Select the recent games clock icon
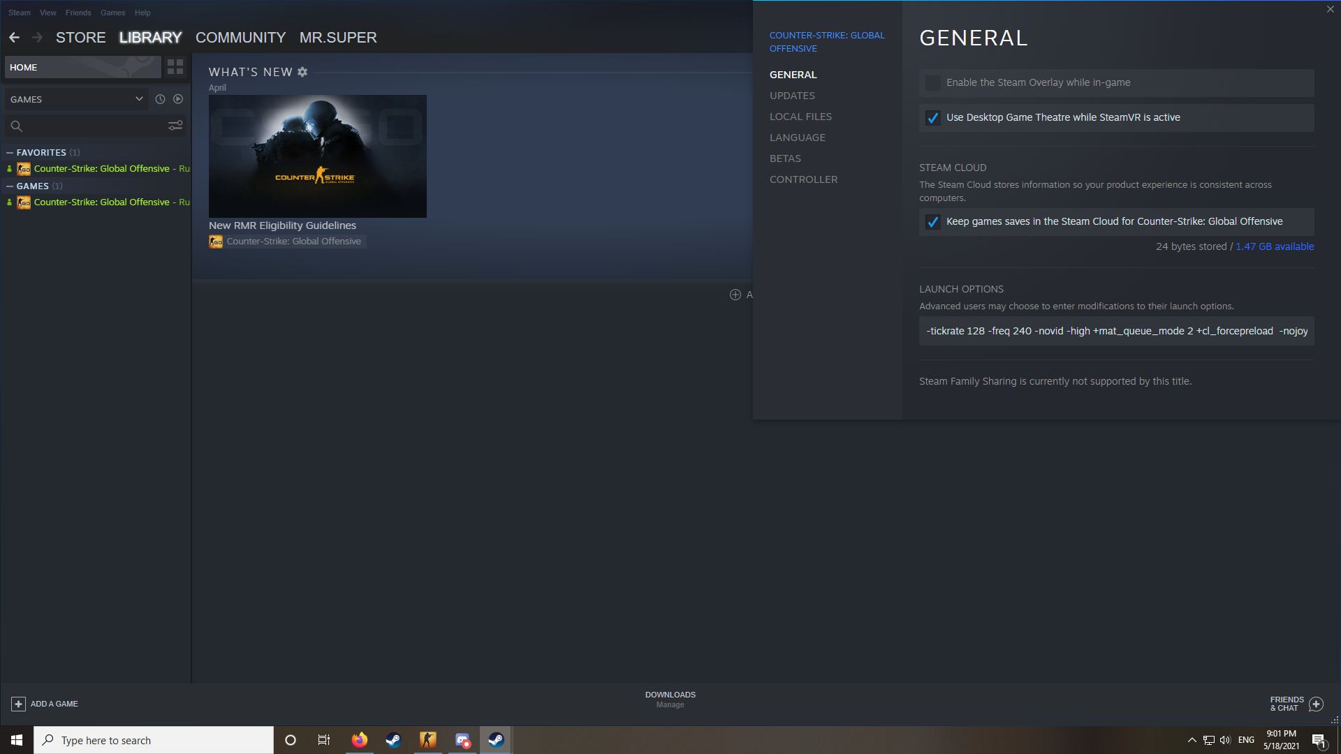The width and height of the screenshot is (1341, 754). click(x=160, y=99)
